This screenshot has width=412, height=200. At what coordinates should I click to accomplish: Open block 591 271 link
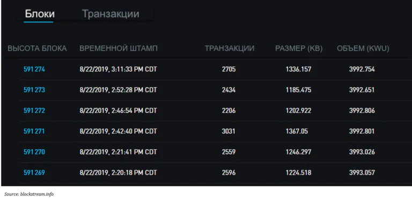tap(34, 131)
